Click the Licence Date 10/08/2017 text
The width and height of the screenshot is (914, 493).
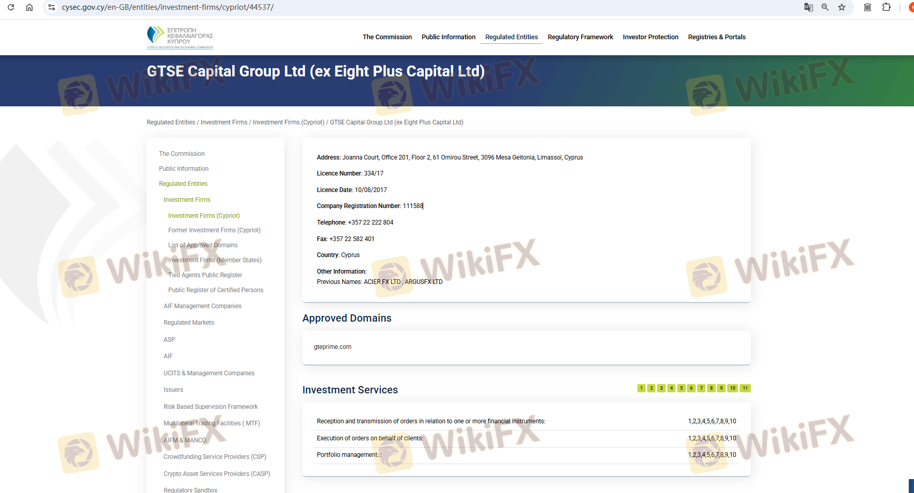(351, 190)
